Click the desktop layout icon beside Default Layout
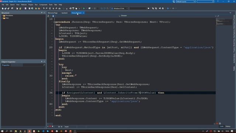Viewport: 236px width, 133px height. tap(174, 1)
